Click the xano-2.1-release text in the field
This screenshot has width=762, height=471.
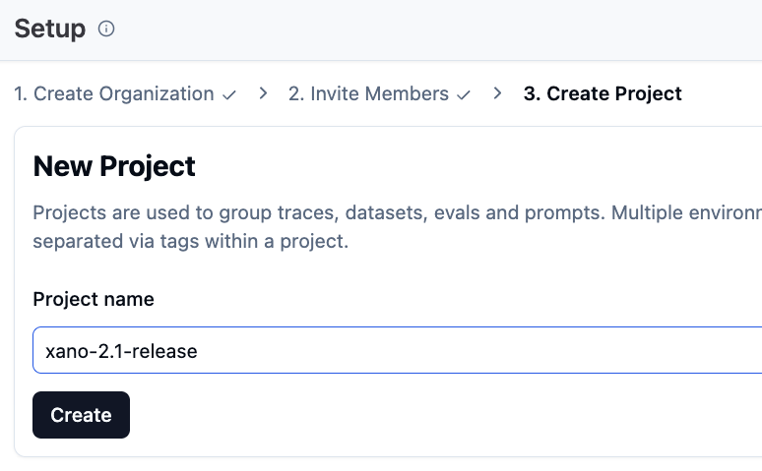(121, 351)
